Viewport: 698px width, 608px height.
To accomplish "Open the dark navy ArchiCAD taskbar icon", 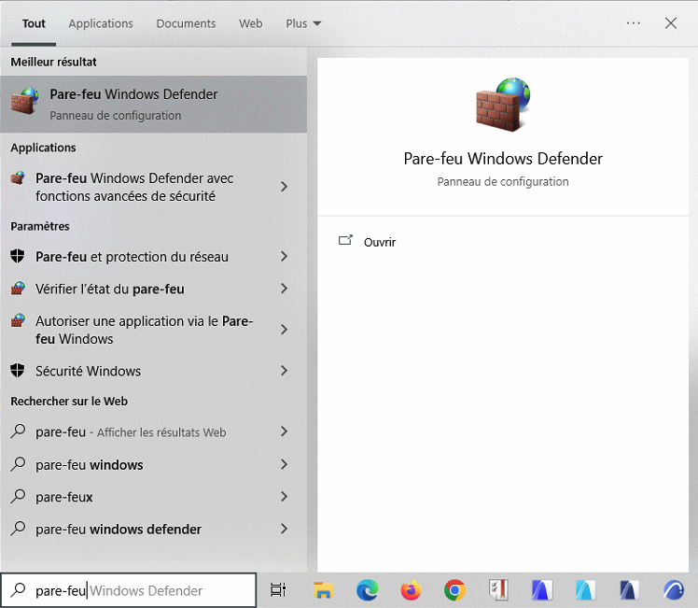I will pos(629,590).
